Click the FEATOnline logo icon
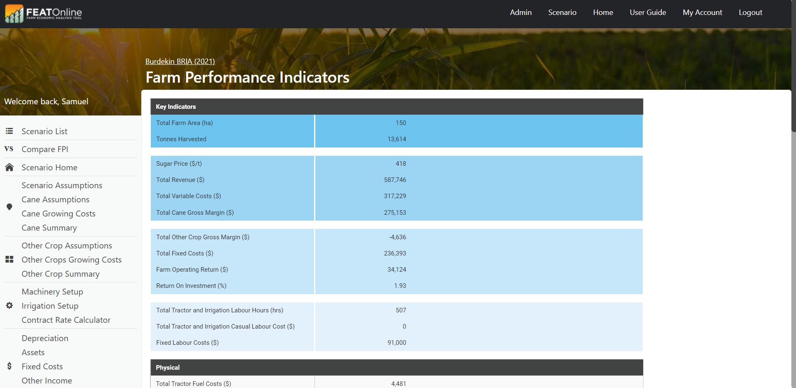This screenshot has height=388, width=796. tap(14, 13)
